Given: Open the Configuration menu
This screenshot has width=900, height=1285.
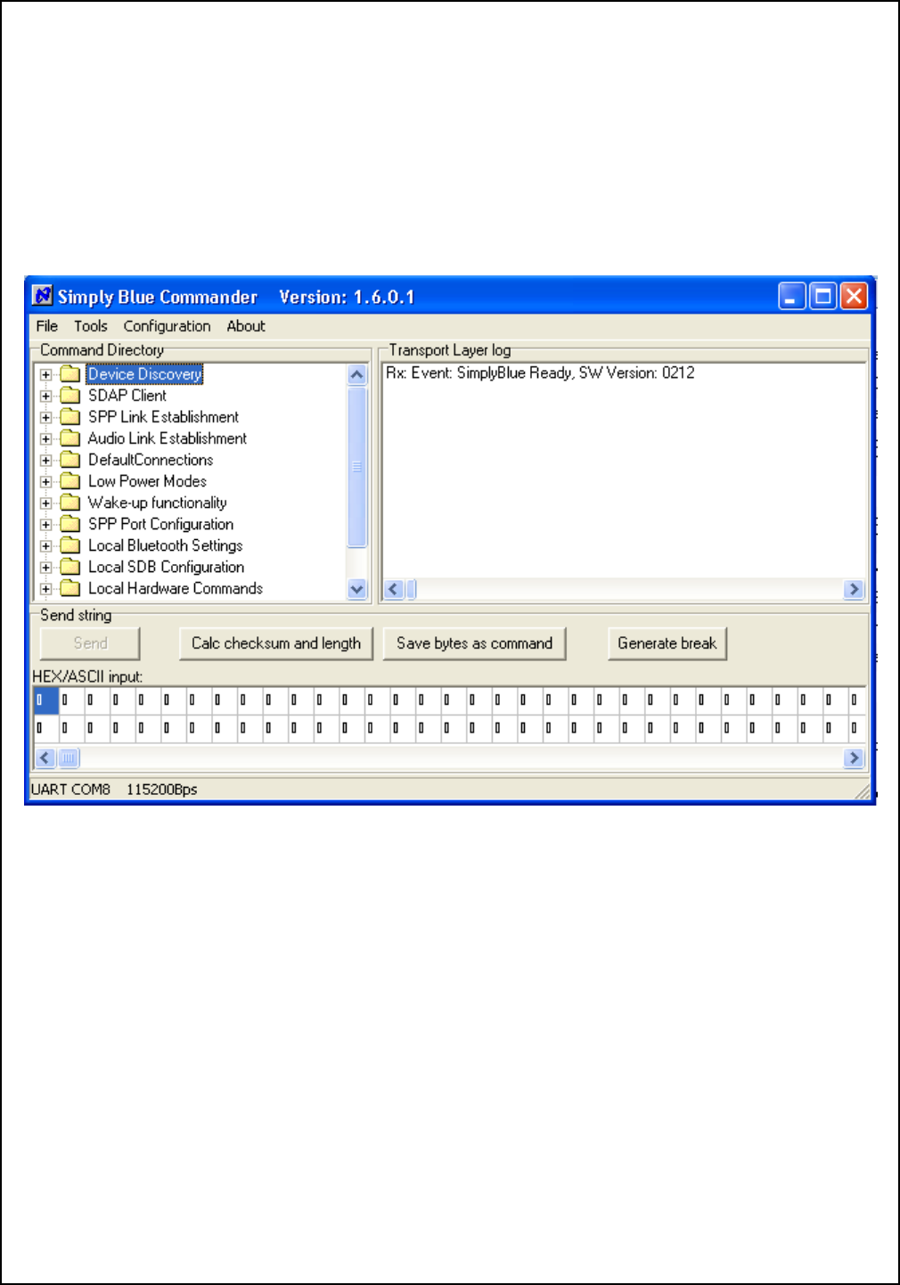Looking at the screenshot, I should (x=167, y=326).
